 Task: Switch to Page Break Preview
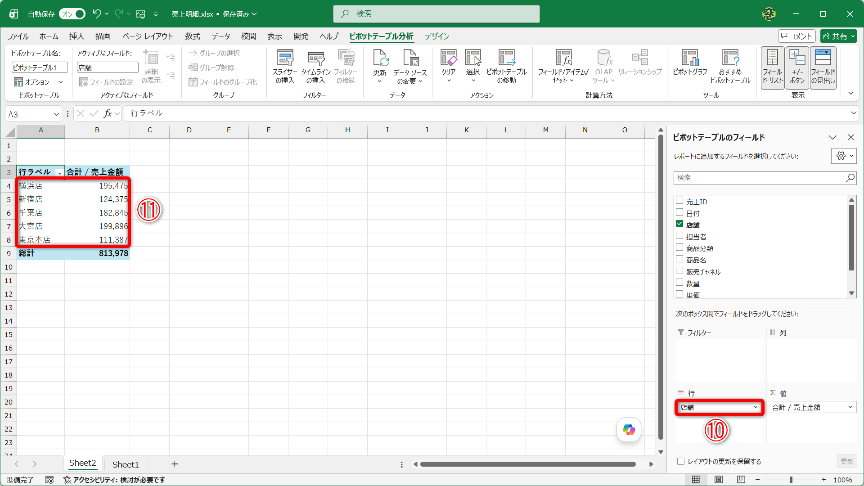point(741,480)
